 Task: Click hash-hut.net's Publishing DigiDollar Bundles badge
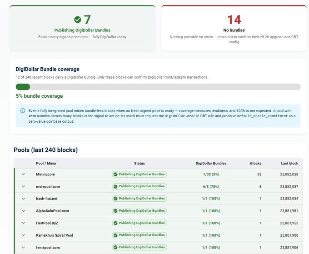(140, 199)
